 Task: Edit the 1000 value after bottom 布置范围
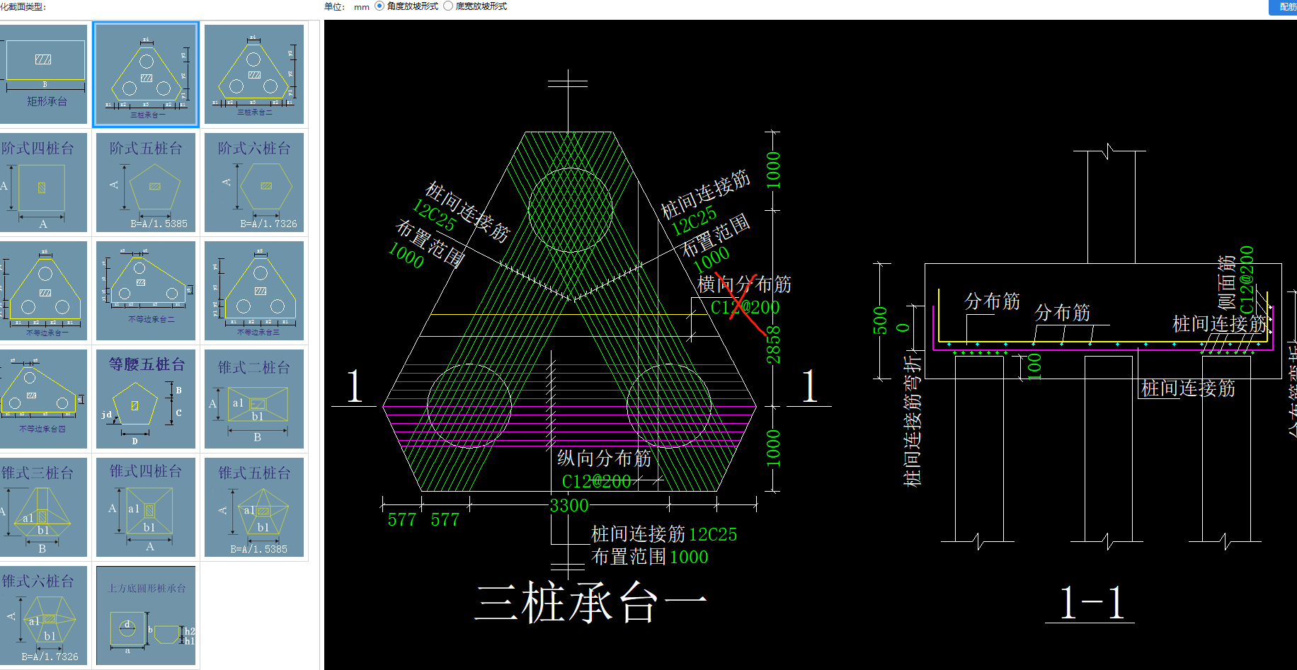[x=689, y=557]
